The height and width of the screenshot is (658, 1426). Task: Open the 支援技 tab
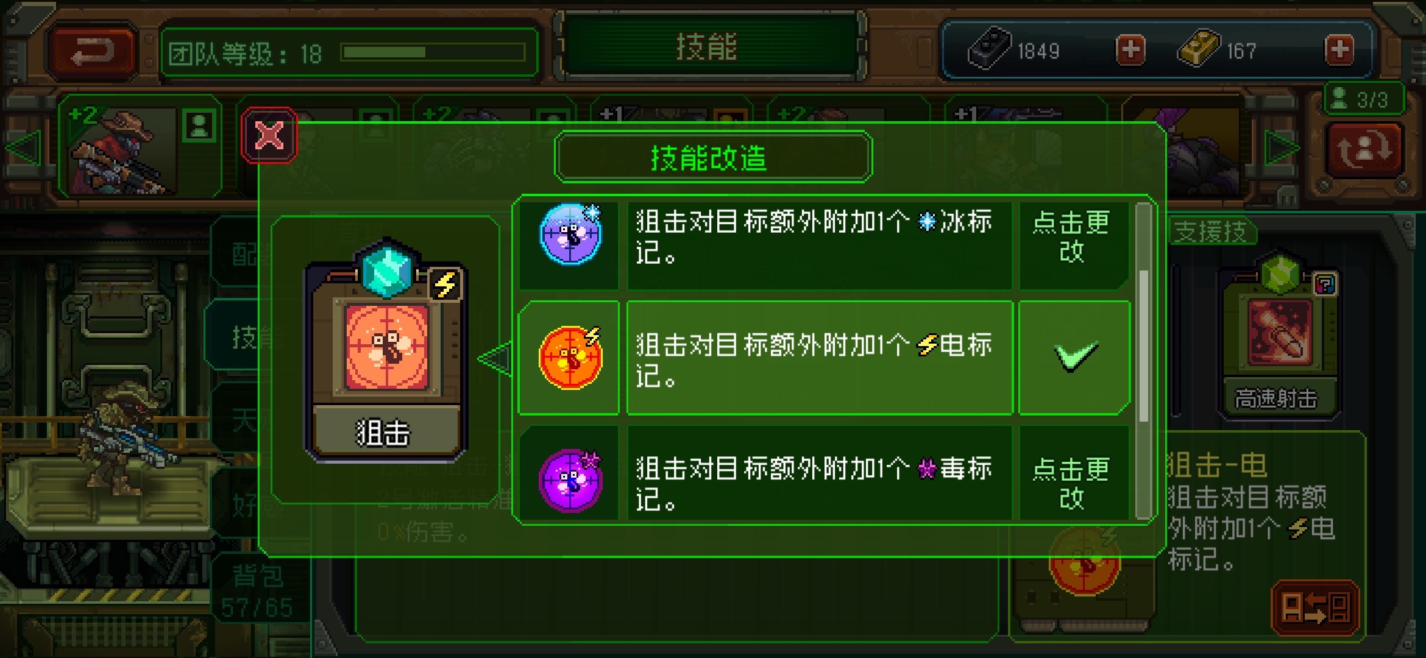click(x=1211, y=231)
